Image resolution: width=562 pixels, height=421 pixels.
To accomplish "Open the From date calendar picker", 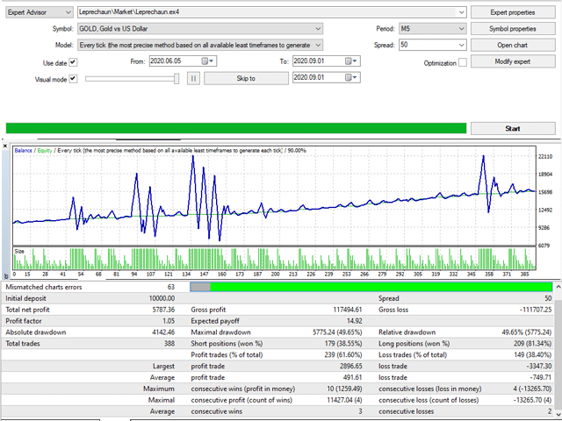I will tap(206, 61).
